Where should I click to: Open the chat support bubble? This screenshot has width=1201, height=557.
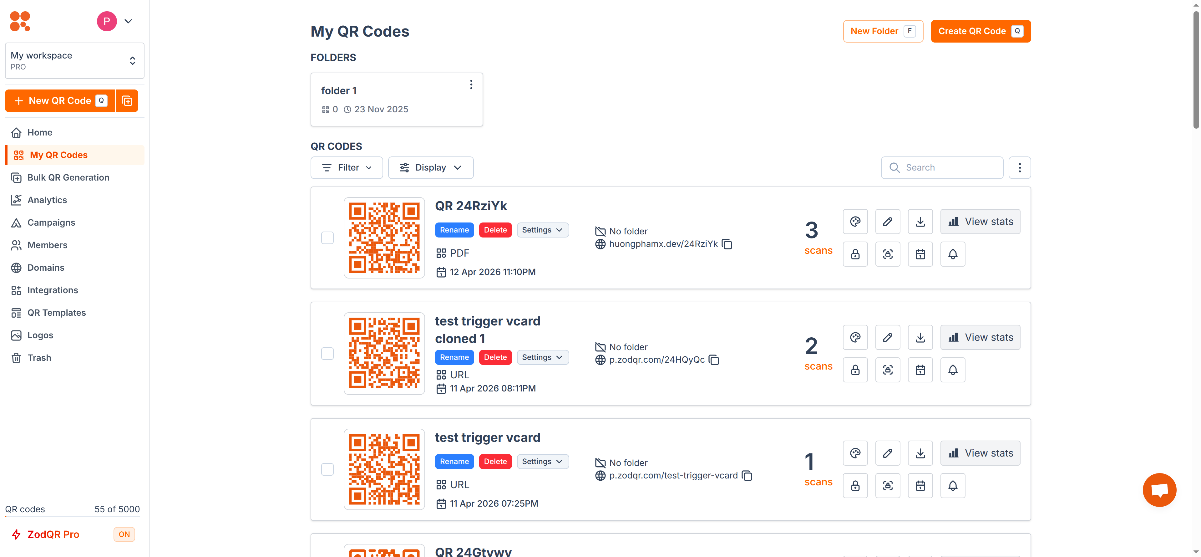pyautogui.click(x=1159, y=490)
